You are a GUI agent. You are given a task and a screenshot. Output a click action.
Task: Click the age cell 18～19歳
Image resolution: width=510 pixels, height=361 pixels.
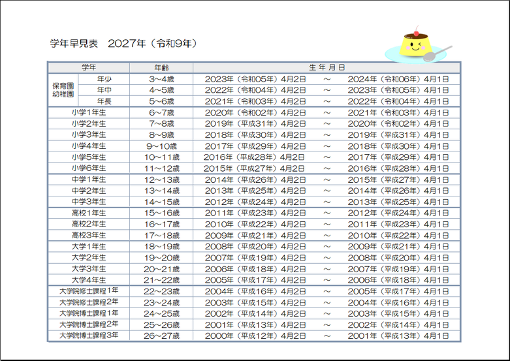coord(161,247)
